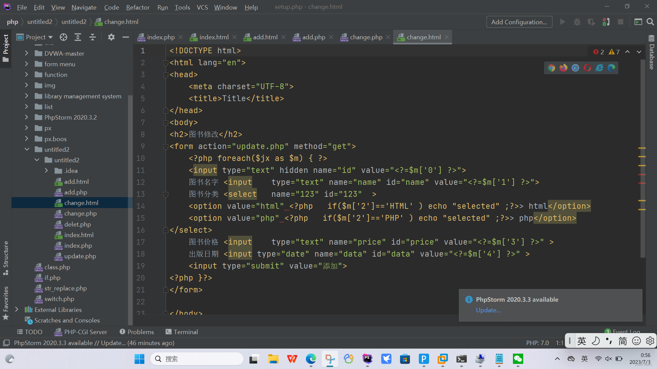
Task: Open Project panel settings gear
Action: (x=111, y=37)
